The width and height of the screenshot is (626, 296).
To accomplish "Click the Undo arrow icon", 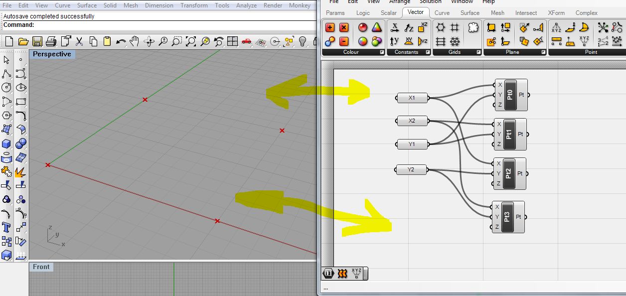I will coord(121,41).
